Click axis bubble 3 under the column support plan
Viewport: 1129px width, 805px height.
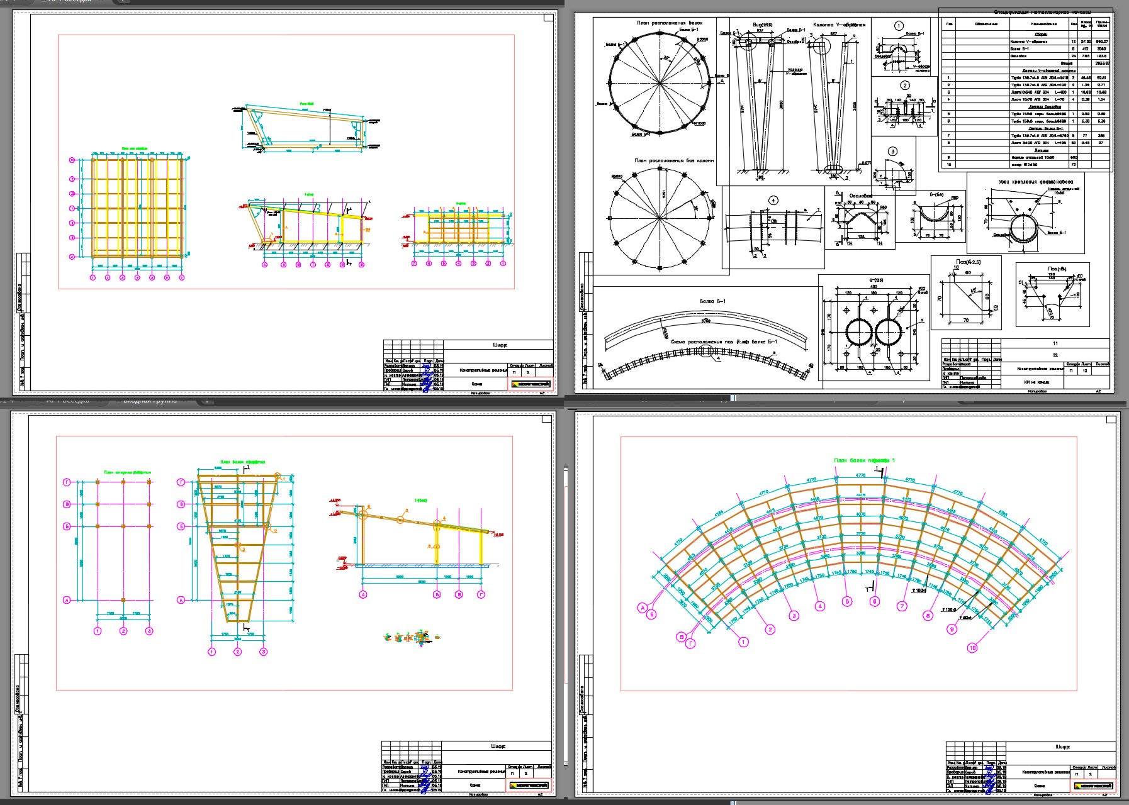point(149,631)
